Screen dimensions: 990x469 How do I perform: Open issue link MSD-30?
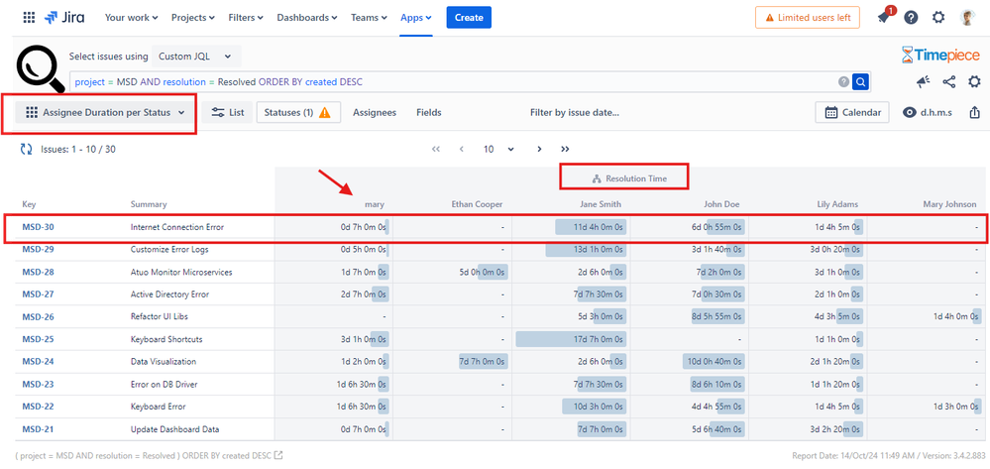point(38,226)
